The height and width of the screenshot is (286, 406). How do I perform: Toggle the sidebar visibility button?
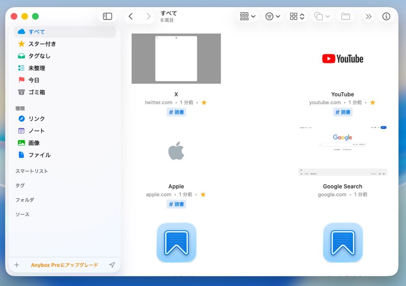(107, 16)
